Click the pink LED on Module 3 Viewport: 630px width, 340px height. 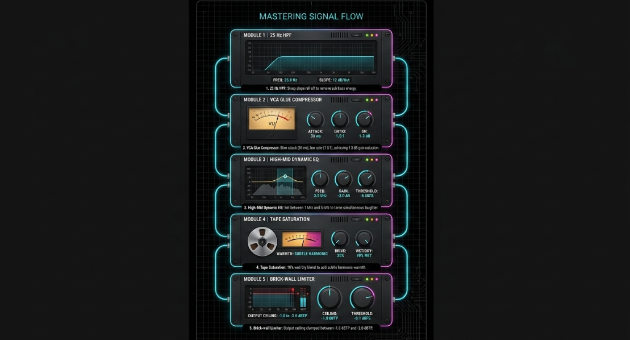377,160
